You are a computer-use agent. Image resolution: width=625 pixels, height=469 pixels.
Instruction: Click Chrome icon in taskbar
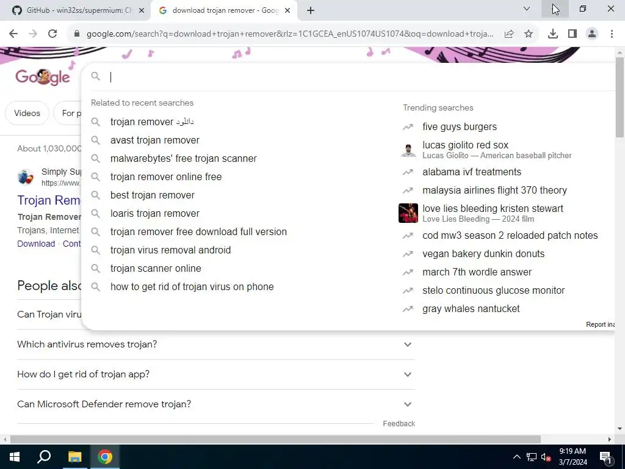[105, 457]
